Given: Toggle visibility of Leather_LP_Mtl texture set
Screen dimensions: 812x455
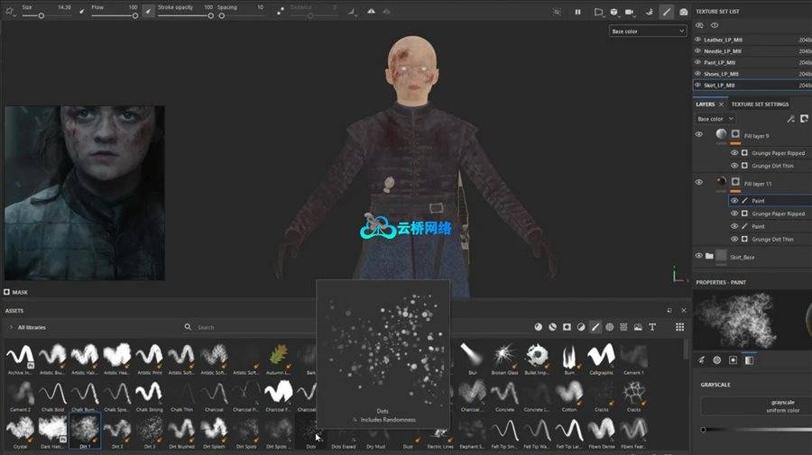Looking at the screenshot, I should [697, 41].
